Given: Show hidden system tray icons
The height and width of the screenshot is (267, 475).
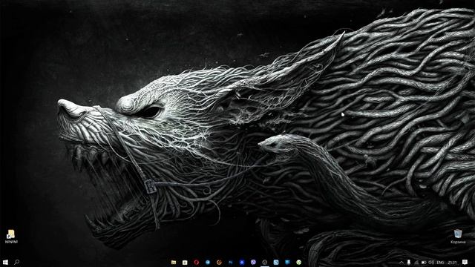Looking at the screenshot, I should pyautogui.click(x=402, y=262).
